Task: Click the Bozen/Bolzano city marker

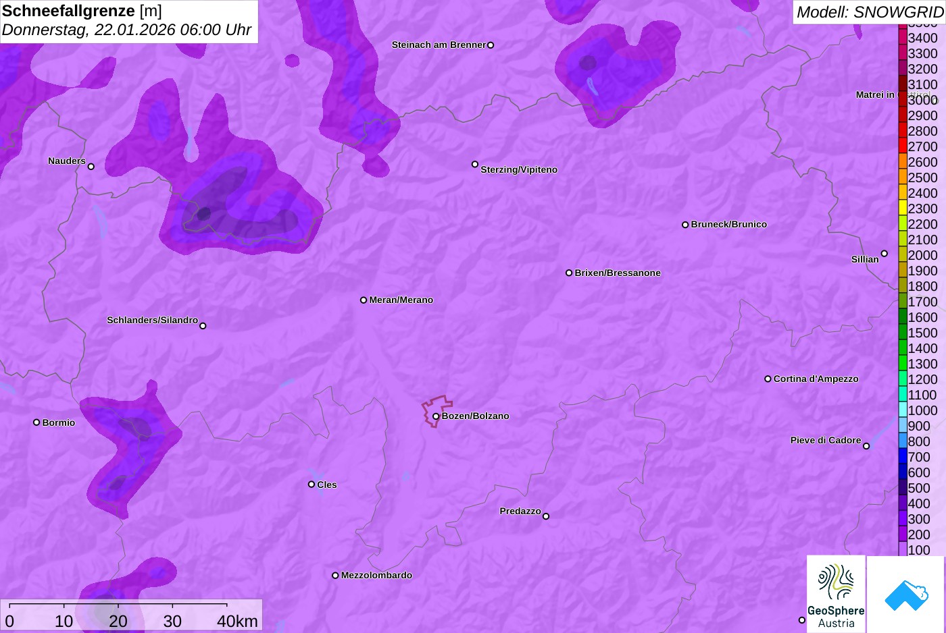Action: (x=436, y=416)
